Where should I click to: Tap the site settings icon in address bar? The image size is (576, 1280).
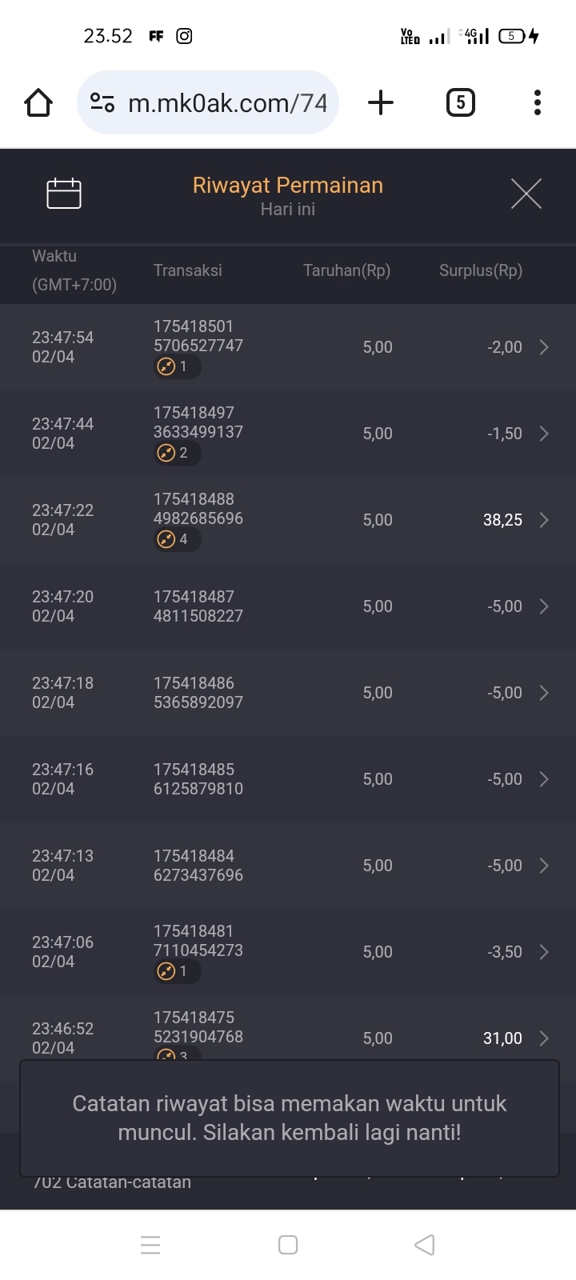(x=102, y=102)
